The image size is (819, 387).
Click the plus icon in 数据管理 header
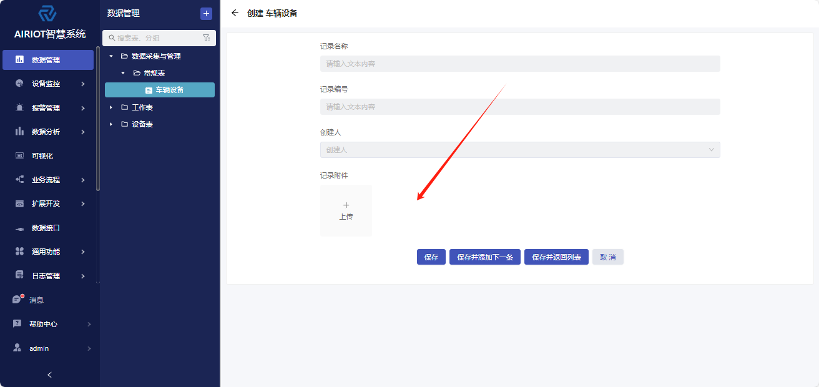click(x=206, y=14)
